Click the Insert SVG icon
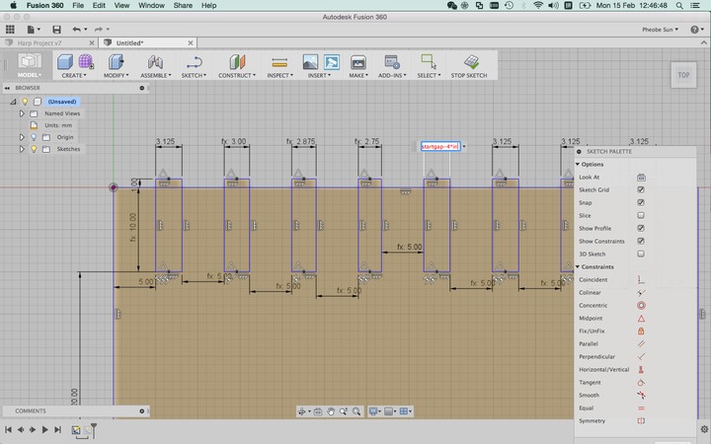This screenshot has height=444, width=711. 332,61
